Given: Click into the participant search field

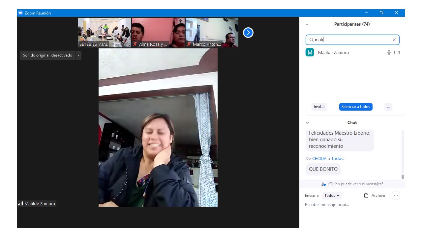Looking at the screenshot, I should (x=352, y=40).
